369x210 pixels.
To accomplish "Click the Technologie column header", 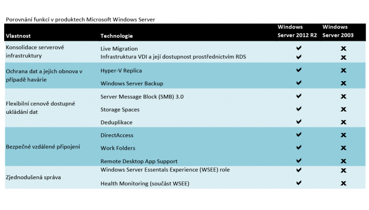I will pyautogui.click(x=117, y=36).
